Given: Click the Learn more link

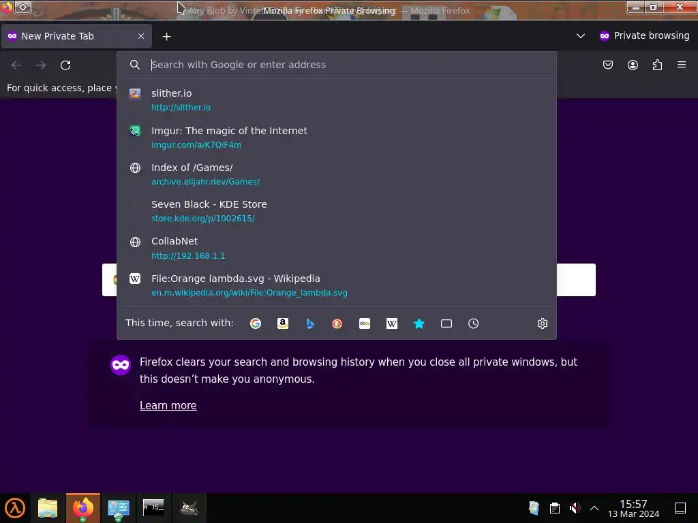Looking at the screenshot, I should [x=168, y=406].
